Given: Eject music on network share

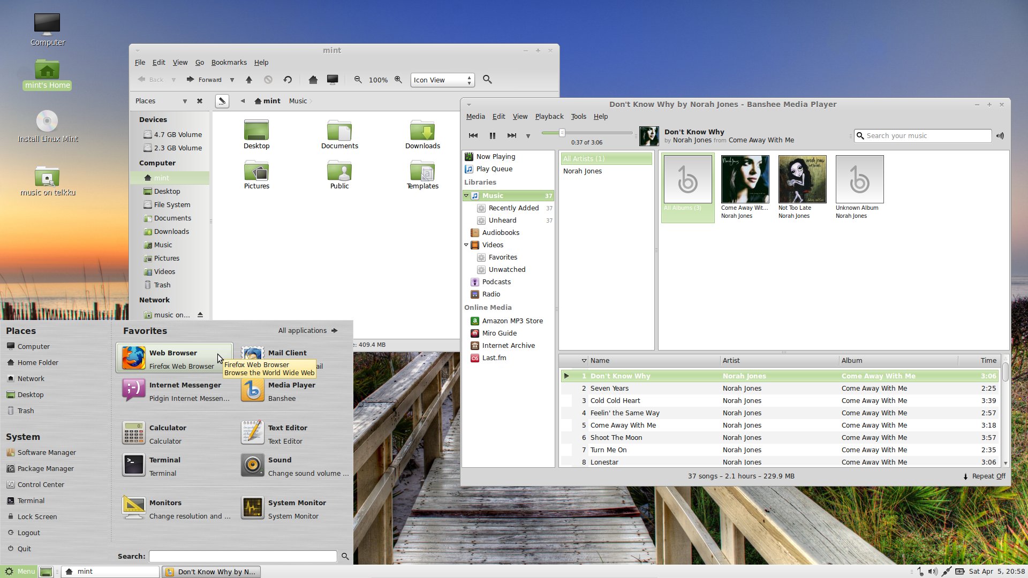Looking at the screenshot, I should pos(200,315).
